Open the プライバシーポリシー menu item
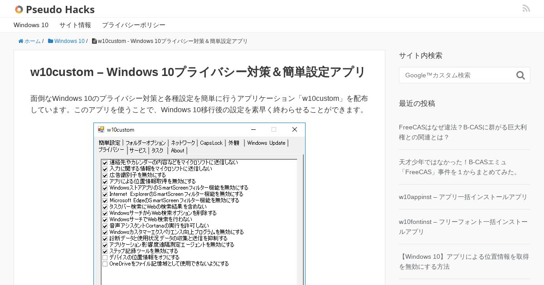 134,25
